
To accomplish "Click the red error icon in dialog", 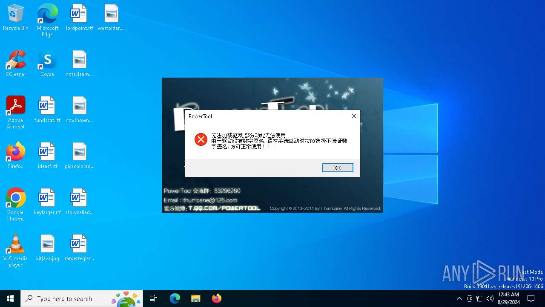I will click(201, 139).
